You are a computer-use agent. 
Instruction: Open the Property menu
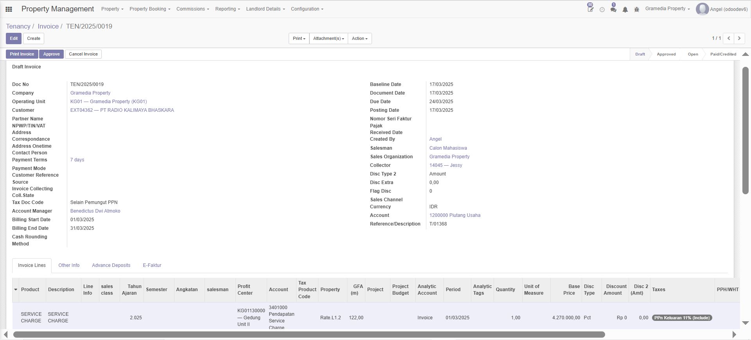tap(112, 9)
